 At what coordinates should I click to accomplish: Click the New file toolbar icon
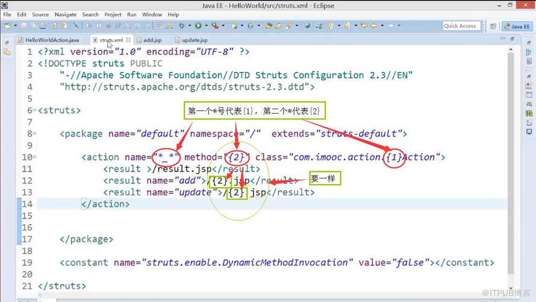click(7, 26)
